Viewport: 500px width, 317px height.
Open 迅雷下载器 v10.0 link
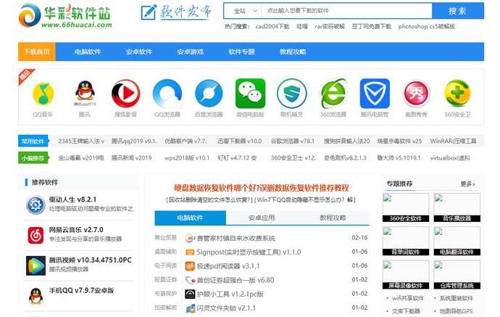point(239,141)
